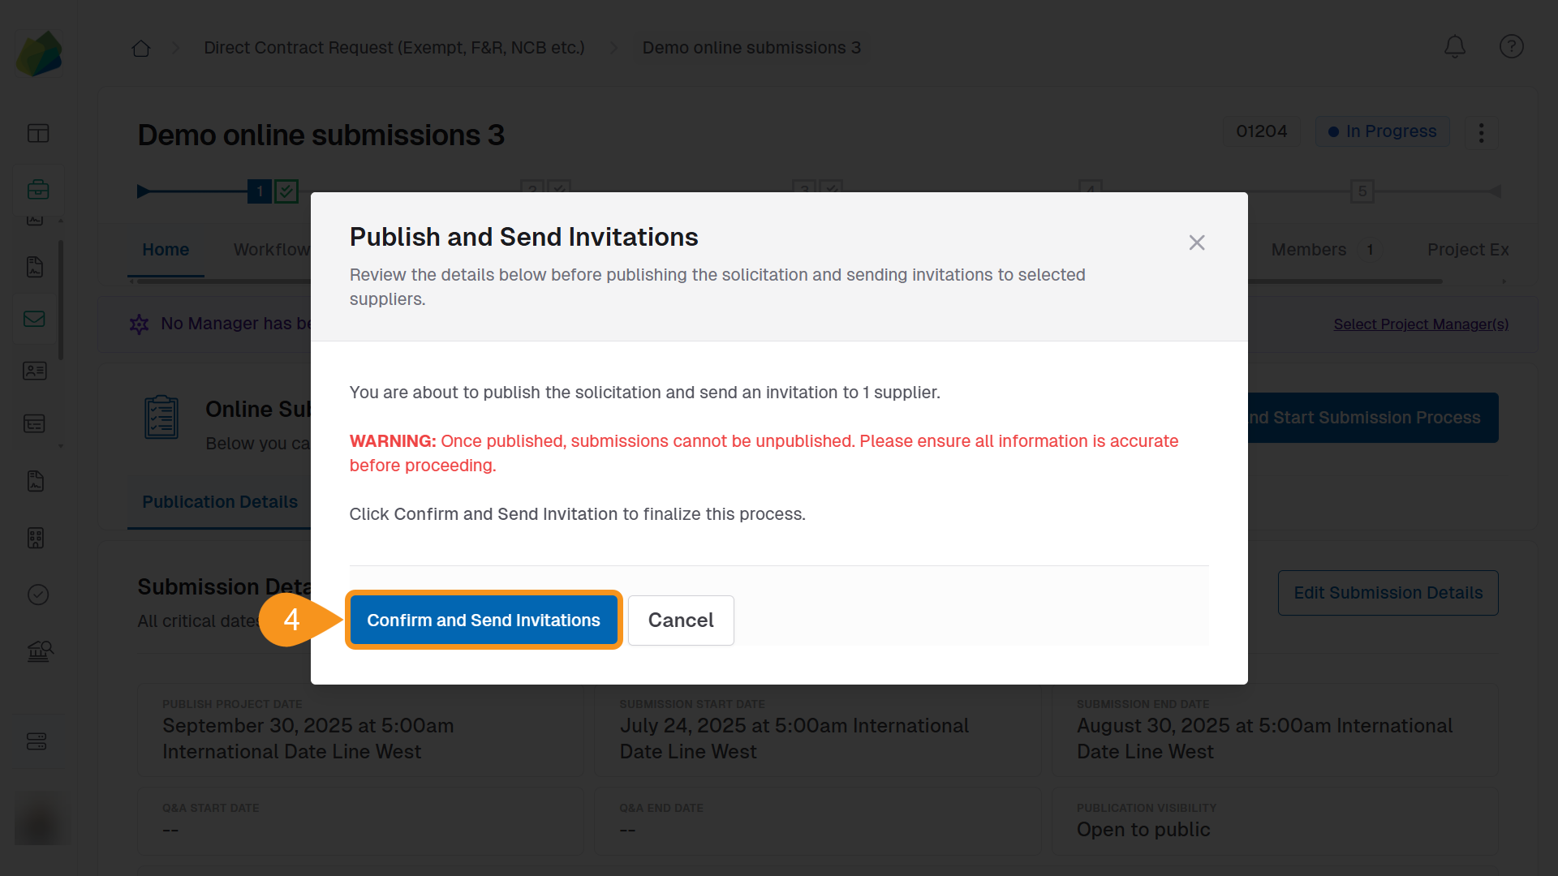Image resolution: width=1558 pixels, height=876 pixels.
Task: Expand the sidebar section via small down chevron
Action: point(60,445)
